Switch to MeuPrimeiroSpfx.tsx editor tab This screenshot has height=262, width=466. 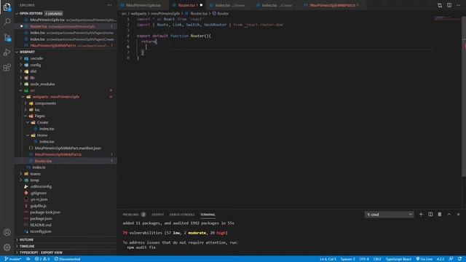(x=143, y=5)
